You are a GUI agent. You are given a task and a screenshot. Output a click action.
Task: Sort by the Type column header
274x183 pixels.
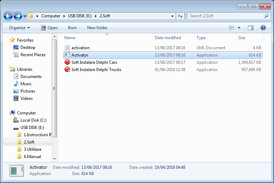(x=201, y=38)
